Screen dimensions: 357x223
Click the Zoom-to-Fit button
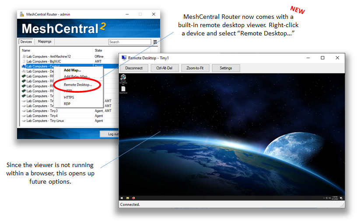195,68
